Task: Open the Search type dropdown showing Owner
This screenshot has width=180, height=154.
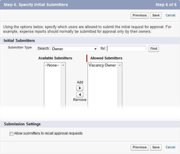Action: click(74, 49)
